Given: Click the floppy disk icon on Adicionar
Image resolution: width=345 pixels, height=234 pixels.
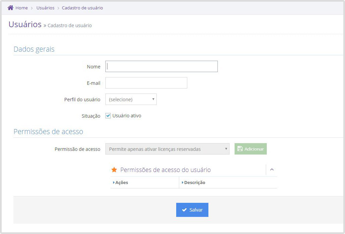Looking at the screenshot, I should point(240,149).
